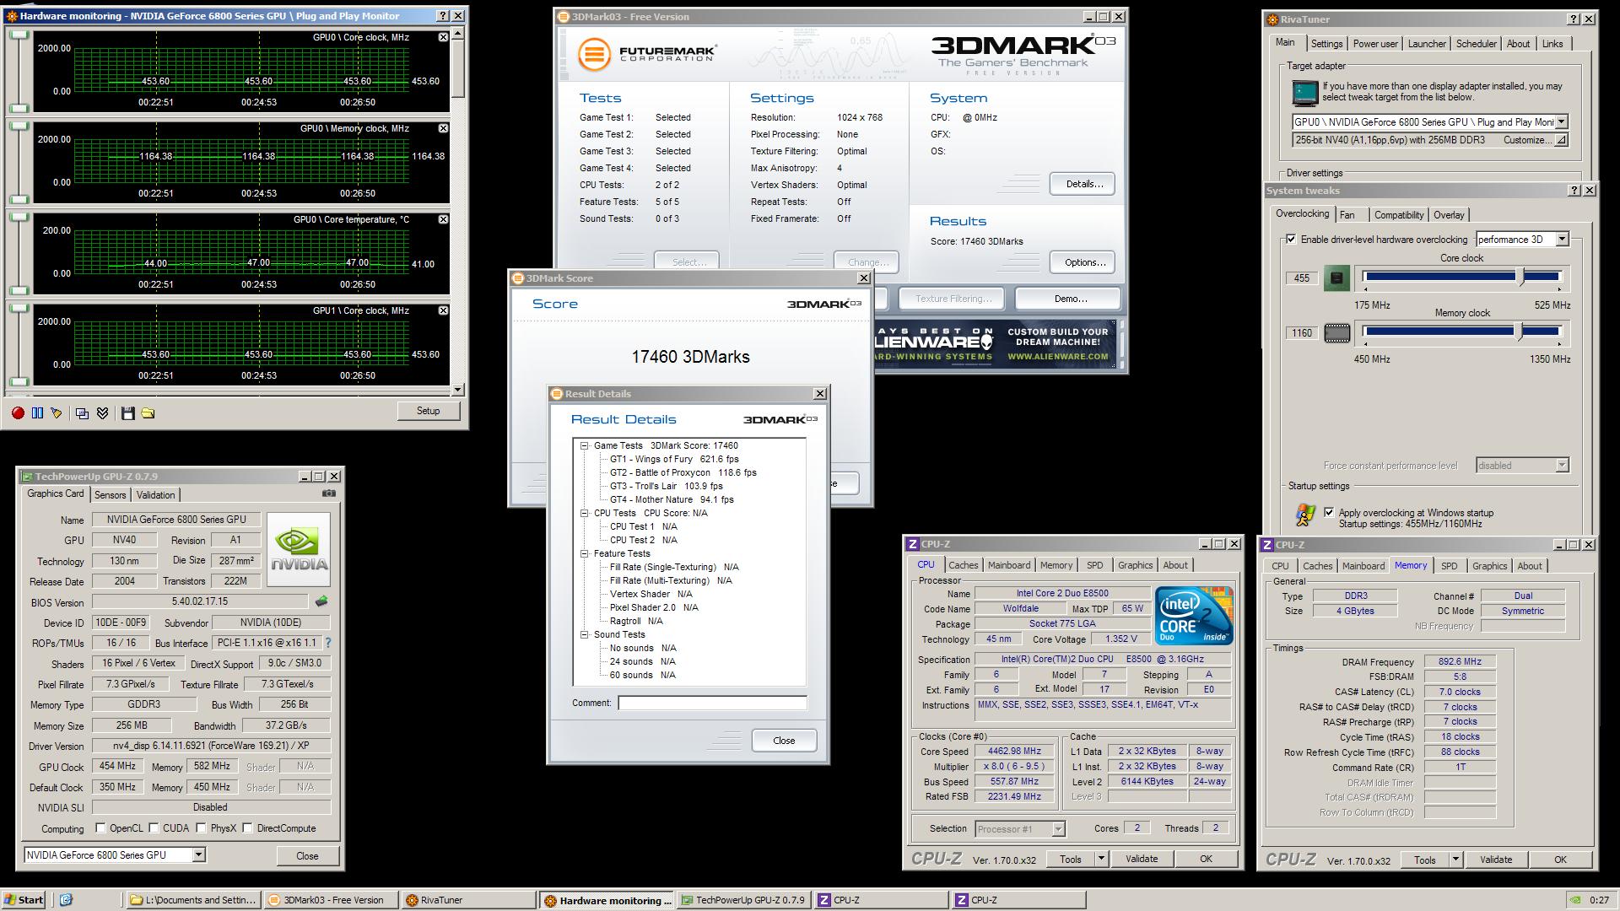Image resolution: width=1620 pixels, height=911 pixels.
Task: Click the quick launch browser icon in taskbar
Action: click(67, 900)
